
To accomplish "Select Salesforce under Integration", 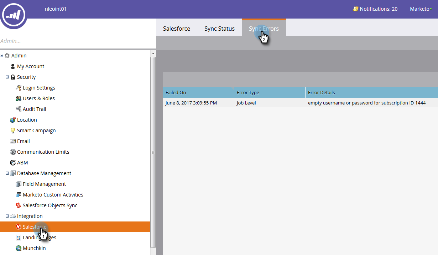I will [75, 227].
